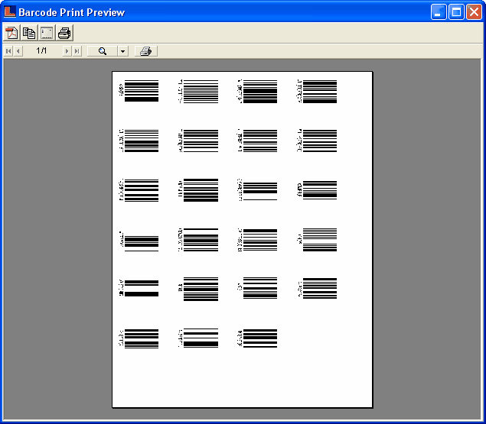Open the page margins setup icon

tap(47, 33)
